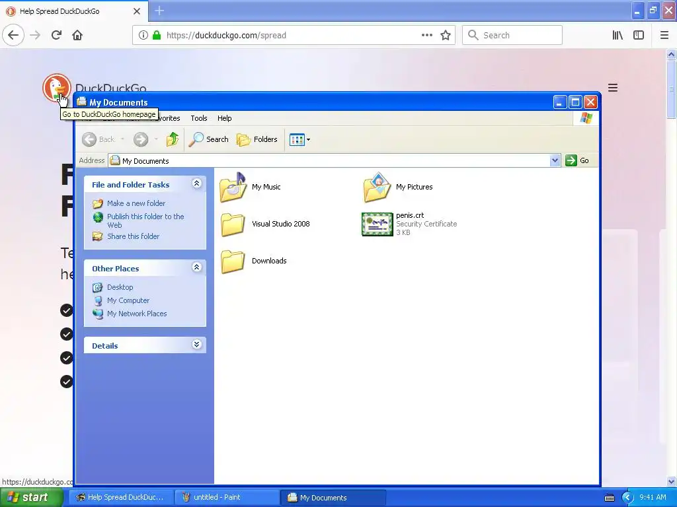This screenshot has width=677, height=507.
Task: Click the scroll-down arrow of Firefox scrollbar
Action: [671, 481]
